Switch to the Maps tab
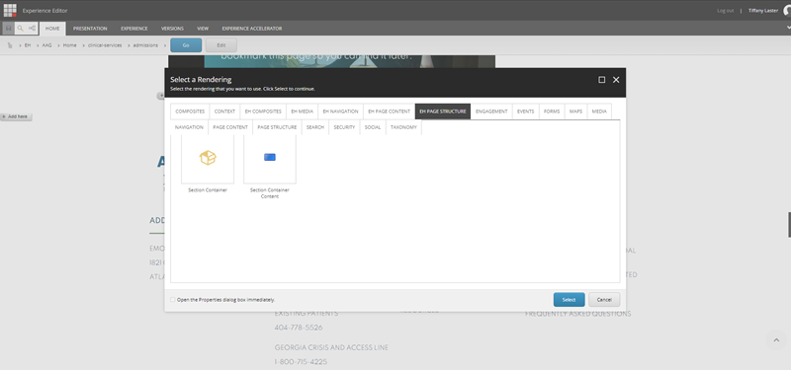Screen dimensions: 791x370 (576, 111)
